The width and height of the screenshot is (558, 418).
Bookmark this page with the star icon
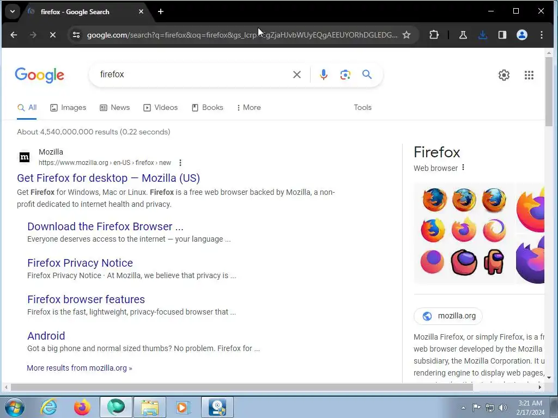tap(407, 35)
